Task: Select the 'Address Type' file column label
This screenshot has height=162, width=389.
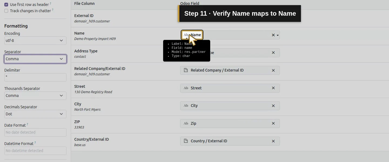Action: [86, 51]
